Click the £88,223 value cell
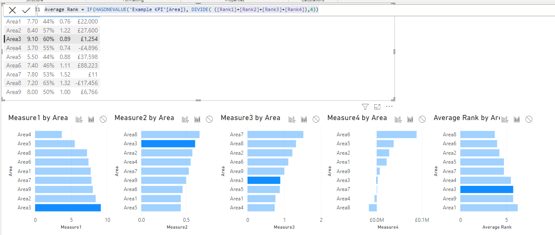Viewport: 555px width, 235px height. coord(87,65)
